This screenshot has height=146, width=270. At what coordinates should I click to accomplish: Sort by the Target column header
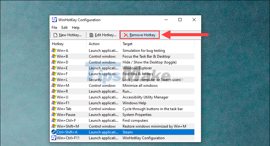127,44
